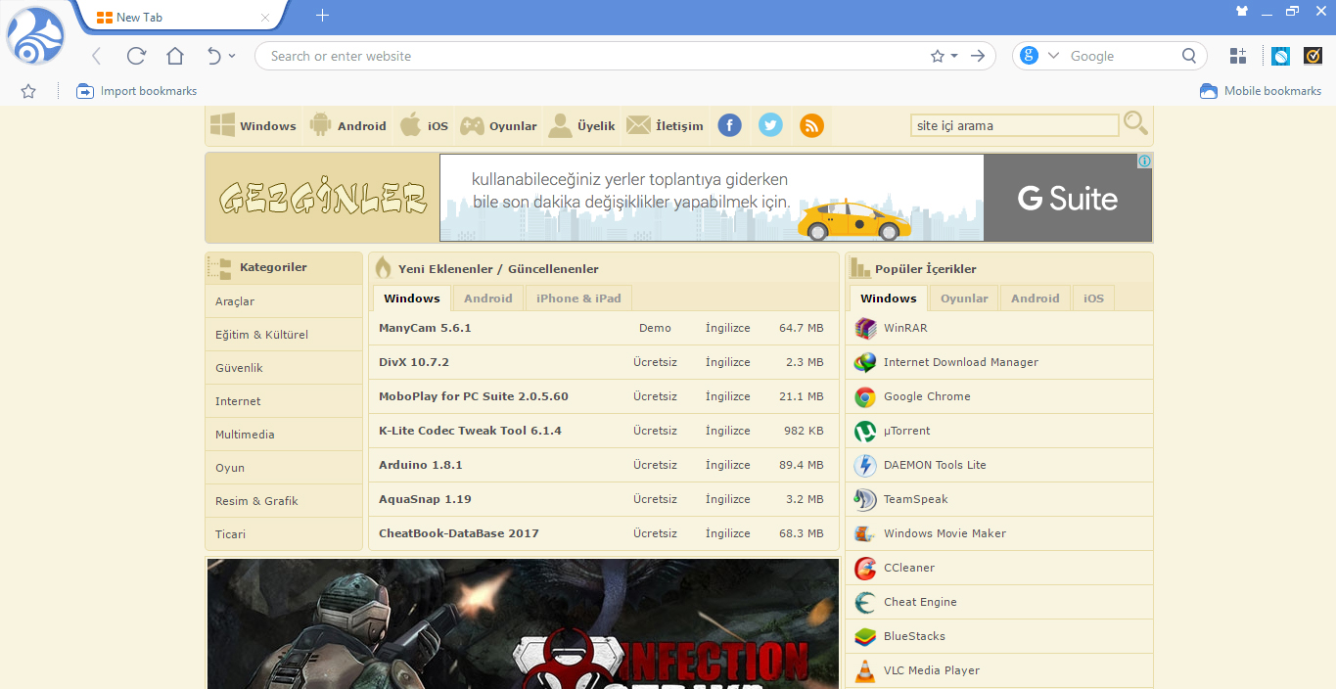1336x689 pixels.
Task: Click the Internet Download Manager icon
Action: [864, 362]
